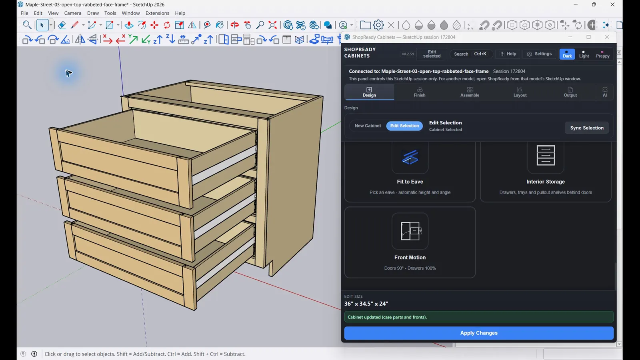The height and width of the screenshot is (360, 640).
Task: Activate the Pan hand tool
Action: (x=248, y=25)
